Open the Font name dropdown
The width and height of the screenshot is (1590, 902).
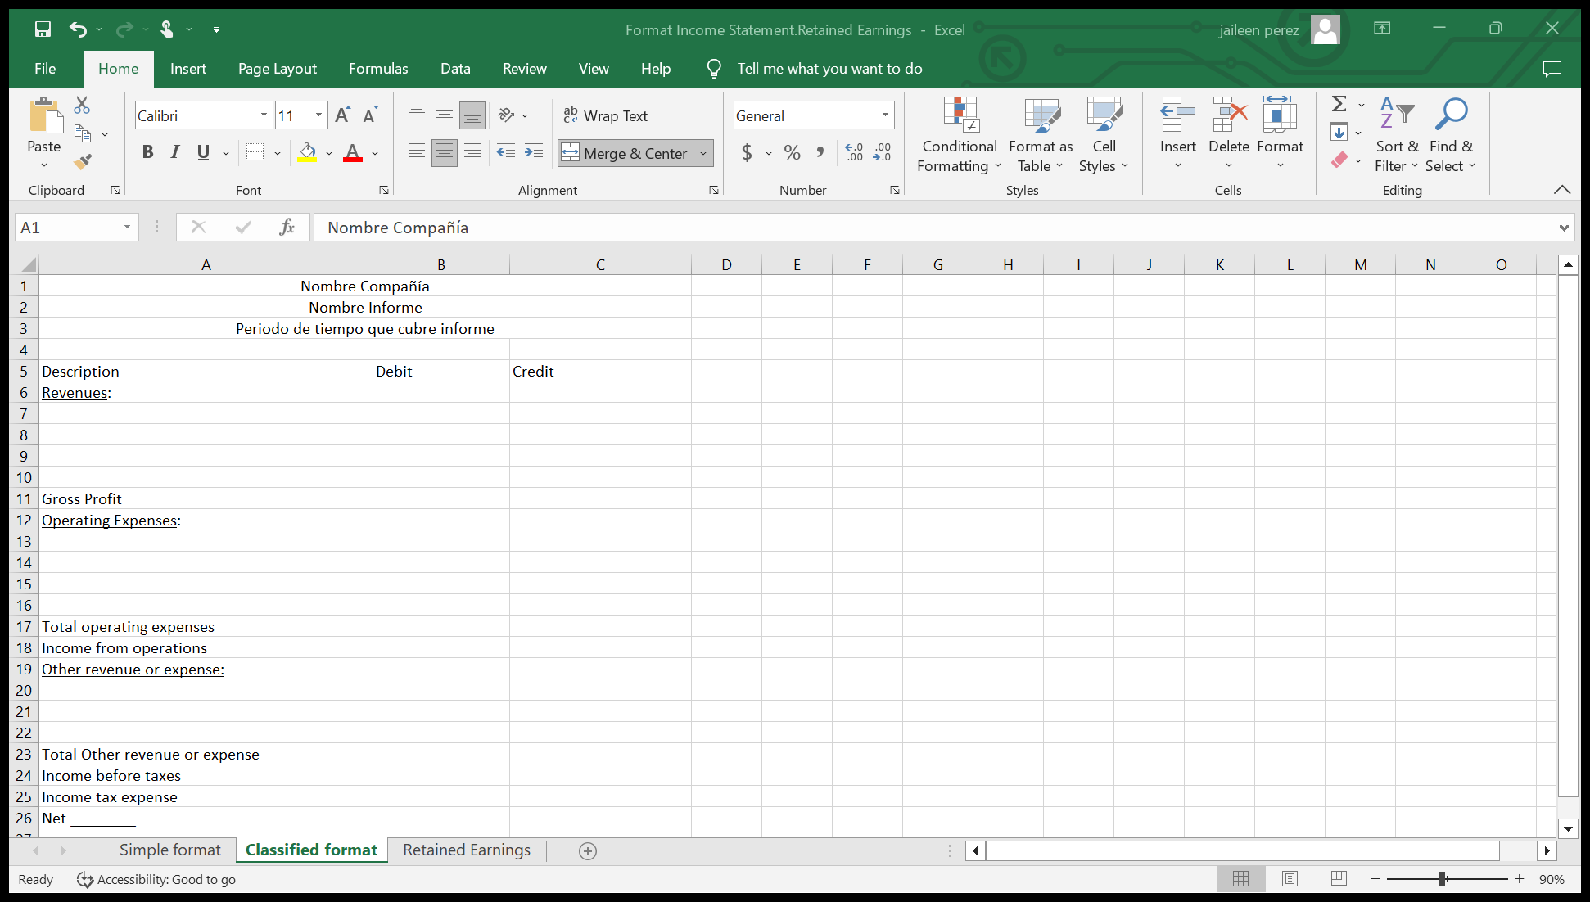pyautogui.click(x=264, y=115)
